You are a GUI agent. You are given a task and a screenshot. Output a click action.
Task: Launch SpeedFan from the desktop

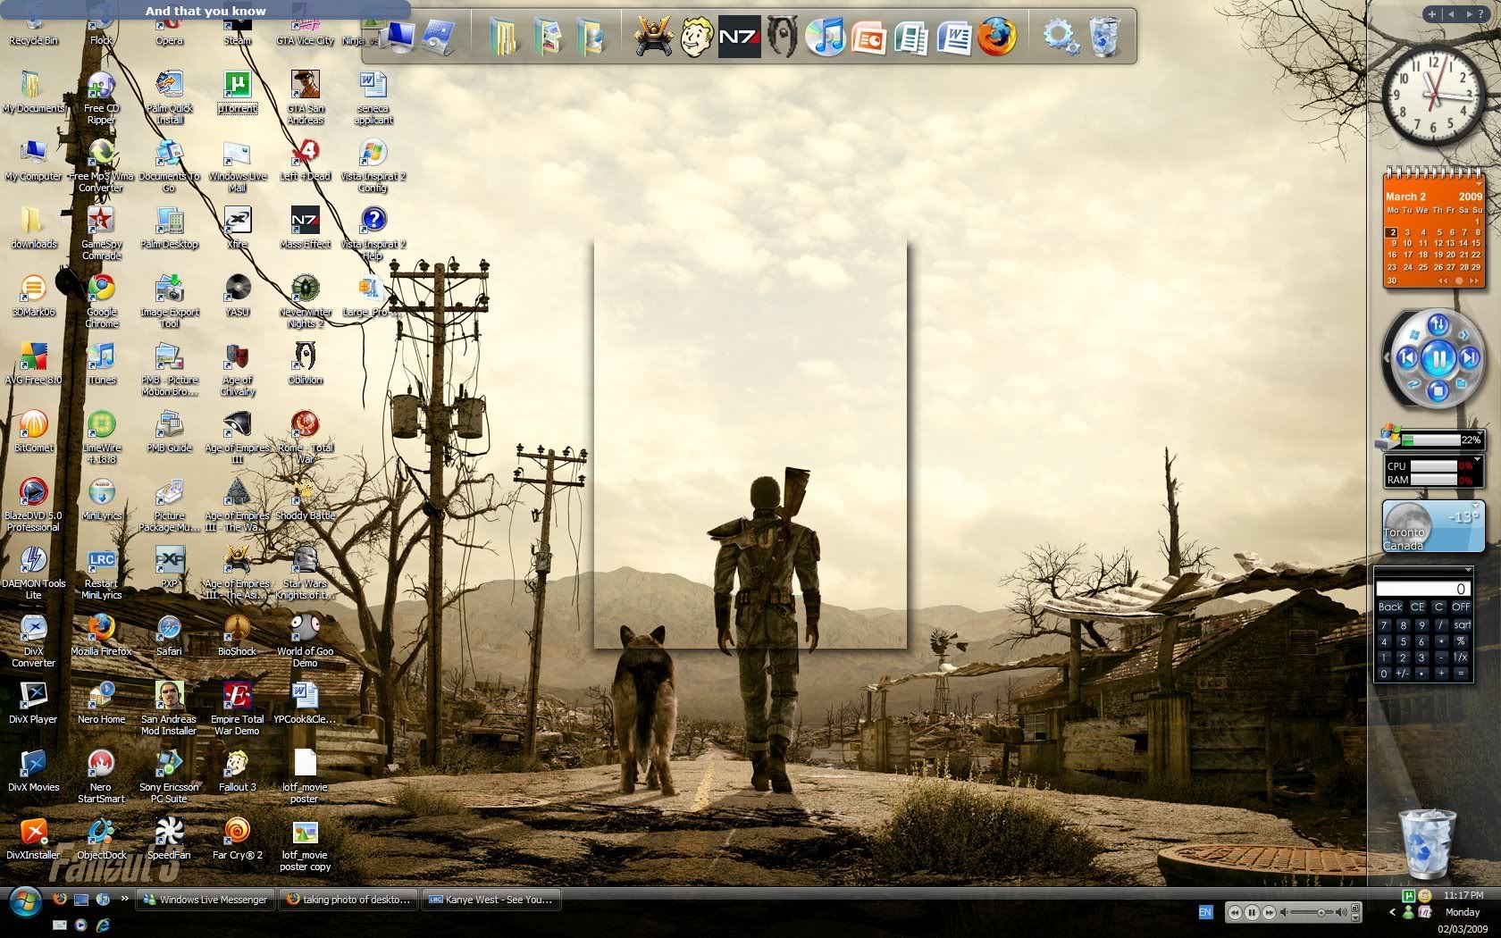169,840
